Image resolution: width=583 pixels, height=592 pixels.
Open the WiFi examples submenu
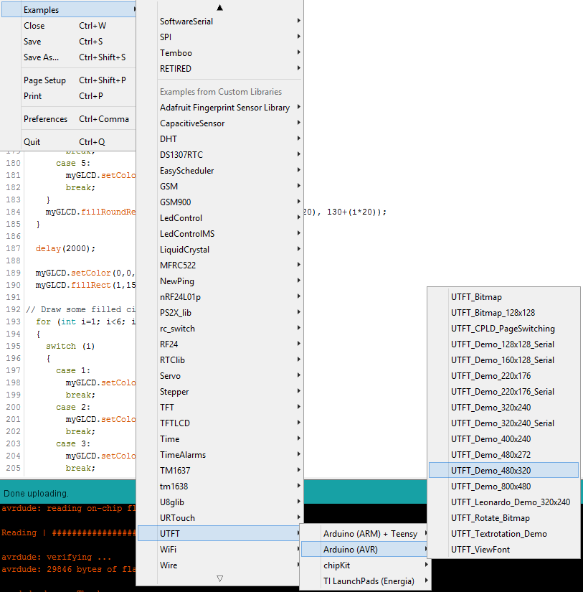point(219,550)
